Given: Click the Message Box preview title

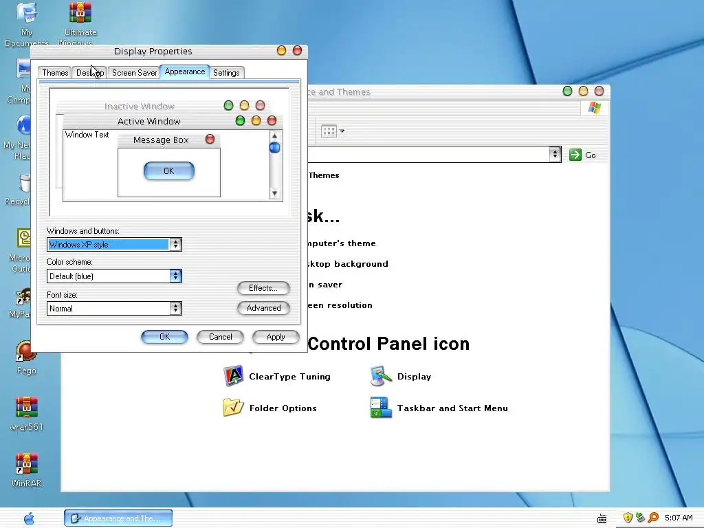Looking at the screenshot, I should (x=161, y=140).
